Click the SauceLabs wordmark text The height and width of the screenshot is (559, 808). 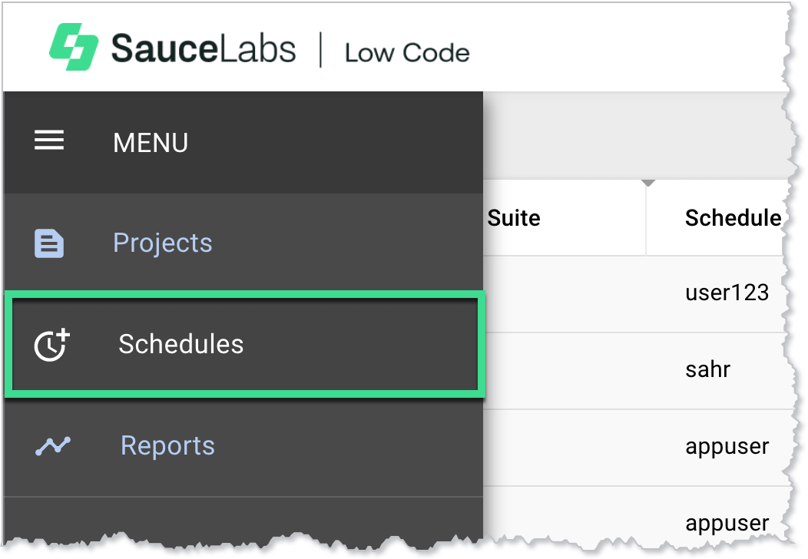point(203,49)
